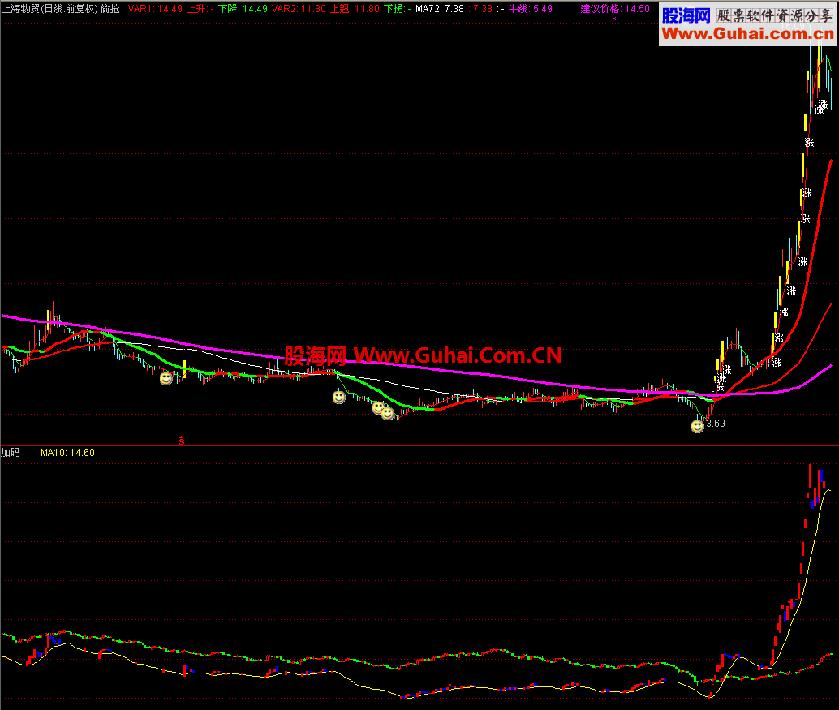Click the MA72: 7.38 moving average label
The width and height of the screenshot is (839, 710).
(440, 9)
